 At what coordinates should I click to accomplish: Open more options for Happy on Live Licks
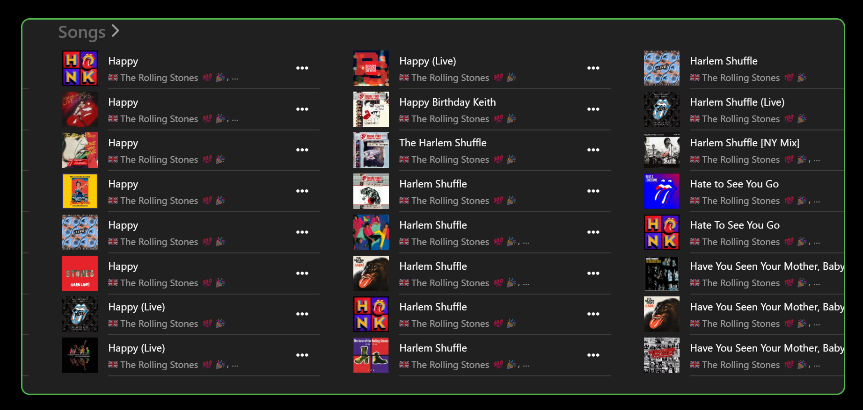click(302, 109)
